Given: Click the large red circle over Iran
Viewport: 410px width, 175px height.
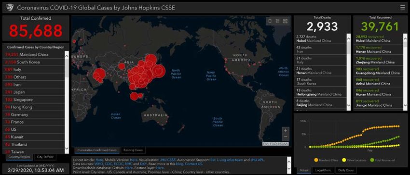Looking at the screenshot, I should [x=100, y=74].
